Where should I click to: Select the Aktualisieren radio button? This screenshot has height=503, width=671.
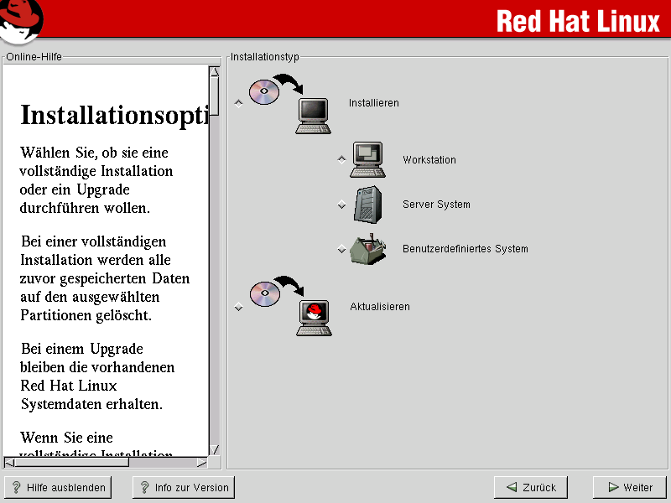point(239,307)
